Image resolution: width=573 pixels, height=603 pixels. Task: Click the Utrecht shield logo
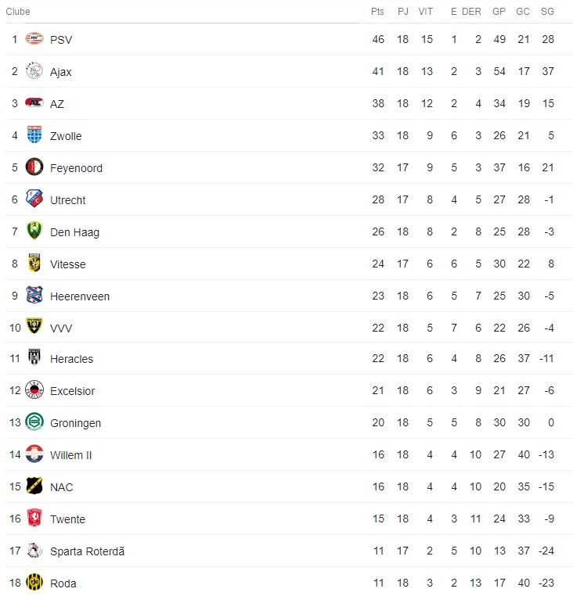(34, 199)
